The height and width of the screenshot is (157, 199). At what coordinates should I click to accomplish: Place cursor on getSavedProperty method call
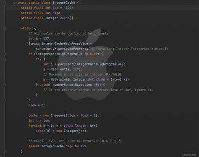pos(73,49)
